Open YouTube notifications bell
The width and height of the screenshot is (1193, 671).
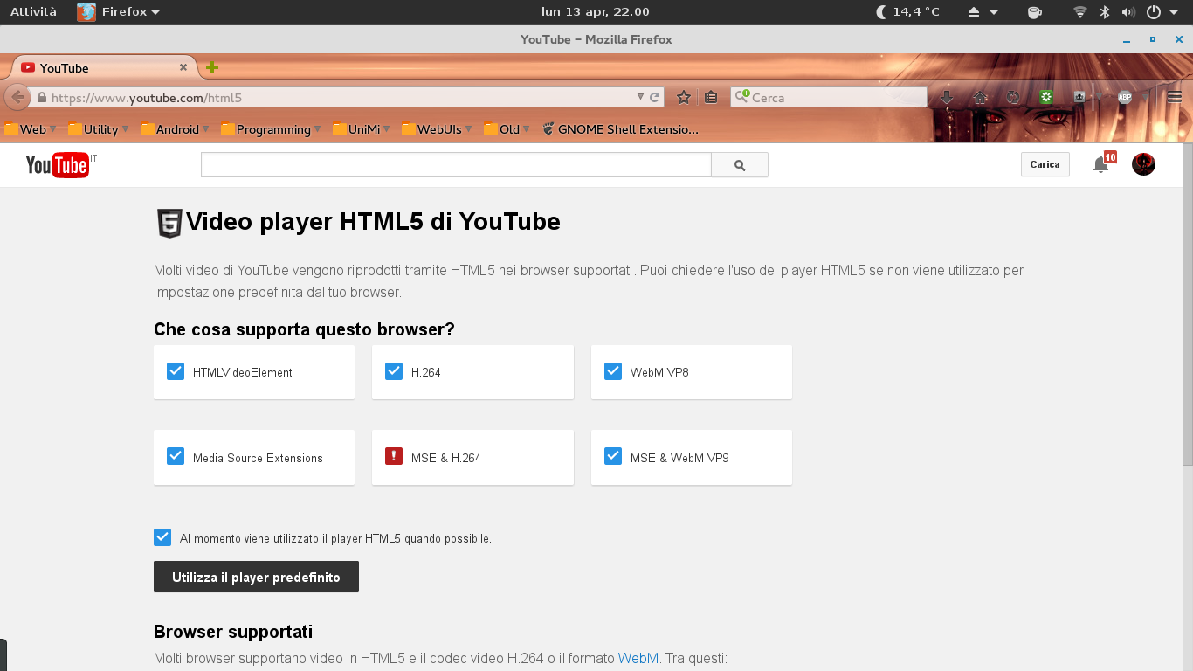pos(1100,164)
